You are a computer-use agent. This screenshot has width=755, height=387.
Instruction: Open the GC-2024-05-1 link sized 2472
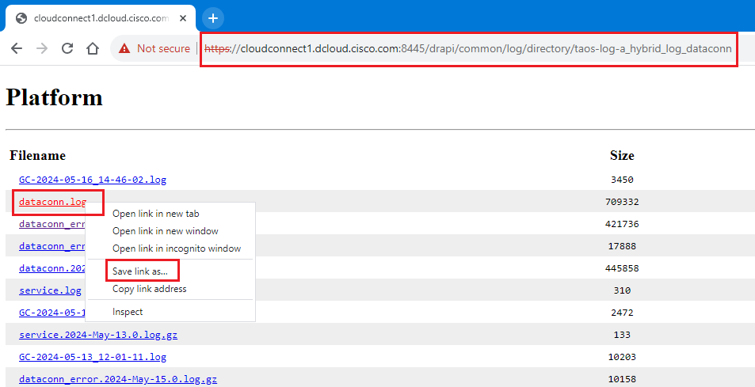click(x=52, y=313)
